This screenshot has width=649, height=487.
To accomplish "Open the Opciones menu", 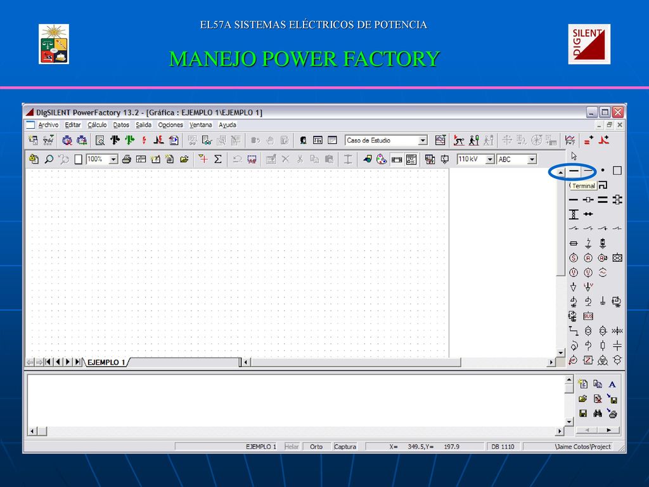I will 170,125.
